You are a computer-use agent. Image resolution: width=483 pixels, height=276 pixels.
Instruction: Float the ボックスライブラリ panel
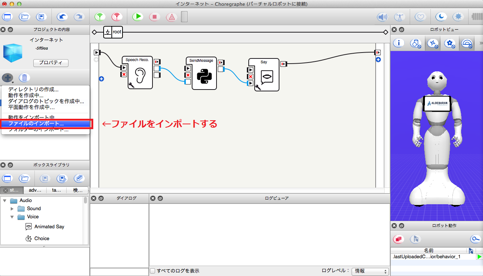[x=10, y=165]
